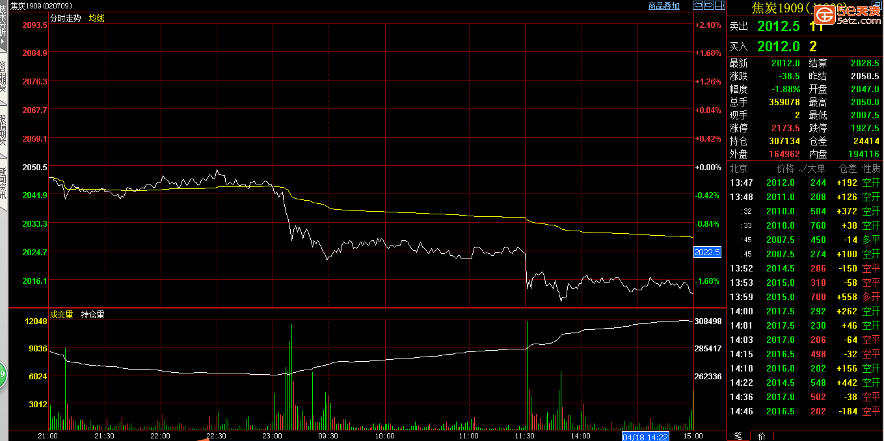884x441 pixels.
Task: Click the 仓差 column header in the trade list
Action: click(x=848, y=168)
